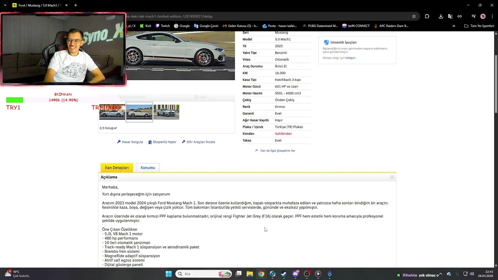
Task: Collapse the Açıklama section arrow
Action: tap(392, 177)
